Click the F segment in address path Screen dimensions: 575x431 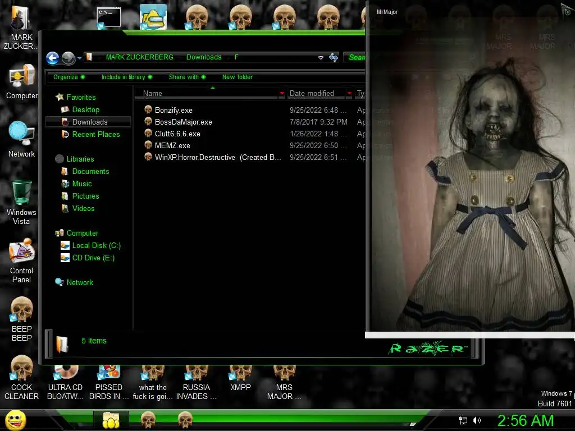click(236, 57)
